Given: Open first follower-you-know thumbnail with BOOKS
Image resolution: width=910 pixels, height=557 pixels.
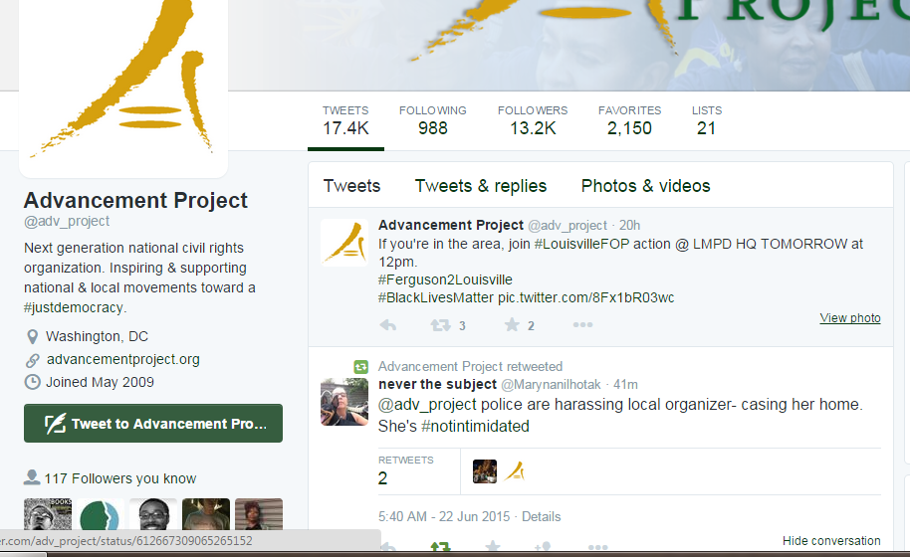Looking at the screenshot, I should pyautogui.click(x=48, y=514).
